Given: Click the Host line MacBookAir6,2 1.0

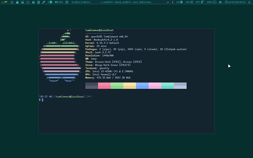Looking at the screenshot, I should (102, 40).
